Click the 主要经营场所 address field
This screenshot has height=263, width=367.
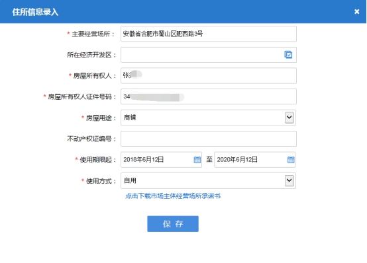pyautogui.click(x=209, y=34)
